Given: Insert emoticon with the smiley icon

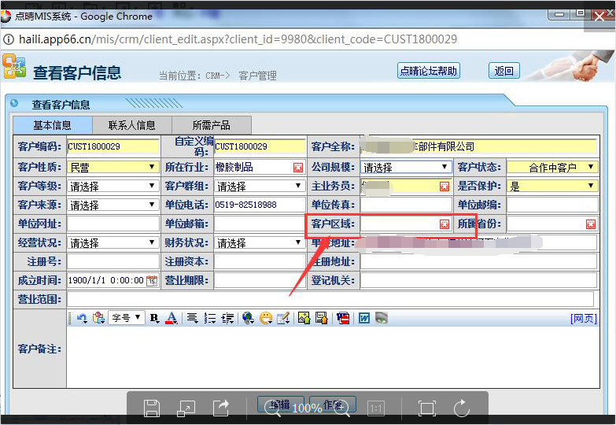Looking at the screenshot, I should point(266,318).
